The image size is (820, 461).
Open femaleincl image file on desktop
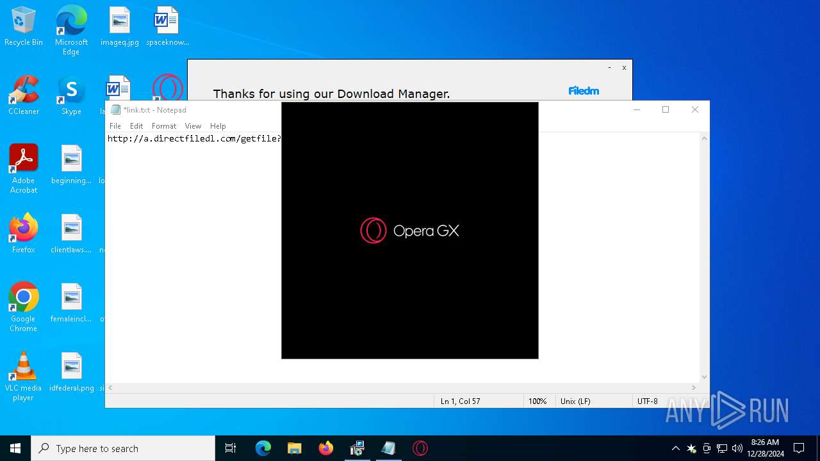click(x=71, y=303)
